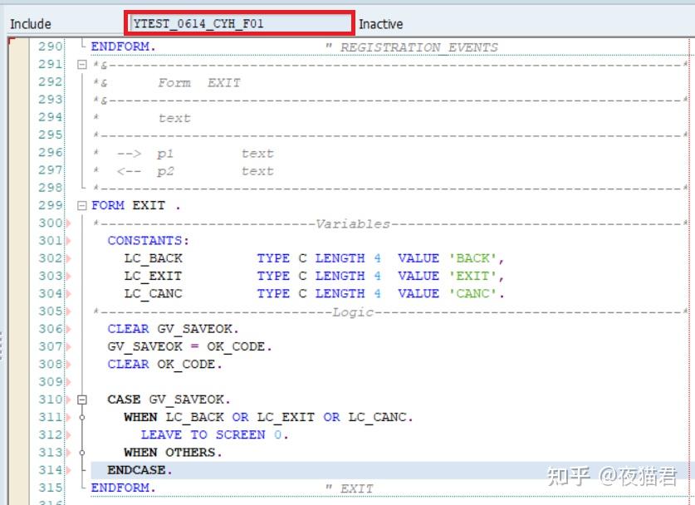Viewport: 695px width, 505px height.
Task: Click the 'CANC' string literal
Action: tap(473, 294)
